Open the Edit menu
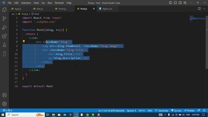208x117 pixels. click(x=16, y=3)
